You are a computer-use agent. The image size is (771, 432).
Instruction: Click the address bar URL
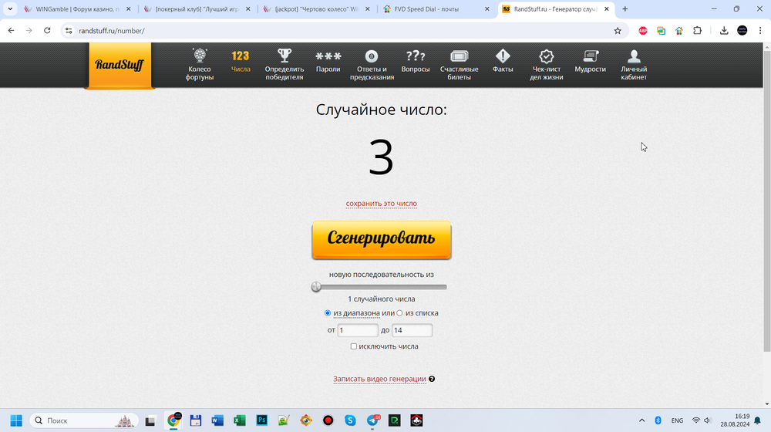point(112,31)
